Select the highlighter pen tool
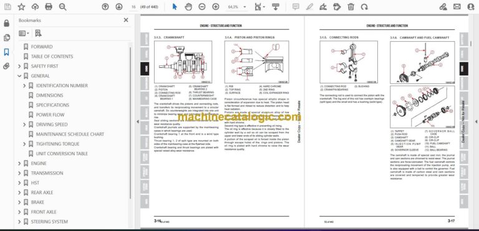 (x=309, y=7)
